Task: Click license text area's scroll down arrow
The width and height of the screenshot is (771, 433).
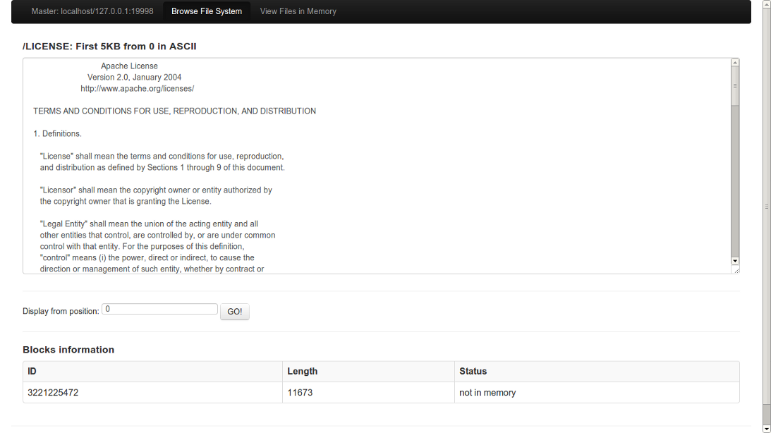Action: coord(735,260)
